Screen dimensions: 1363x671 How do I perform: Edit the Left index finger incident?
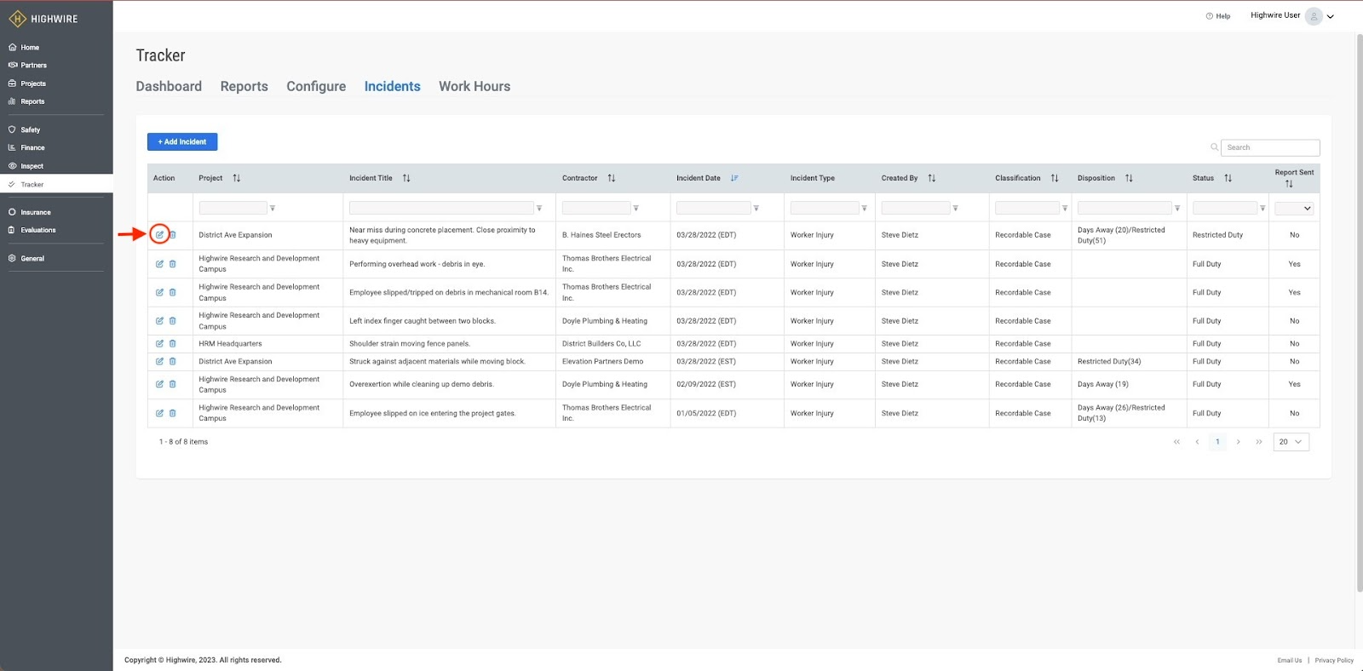point(159,321)
